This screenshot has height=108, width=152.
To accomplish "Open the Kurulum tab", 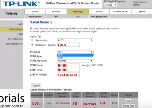I will click(56, 12).
